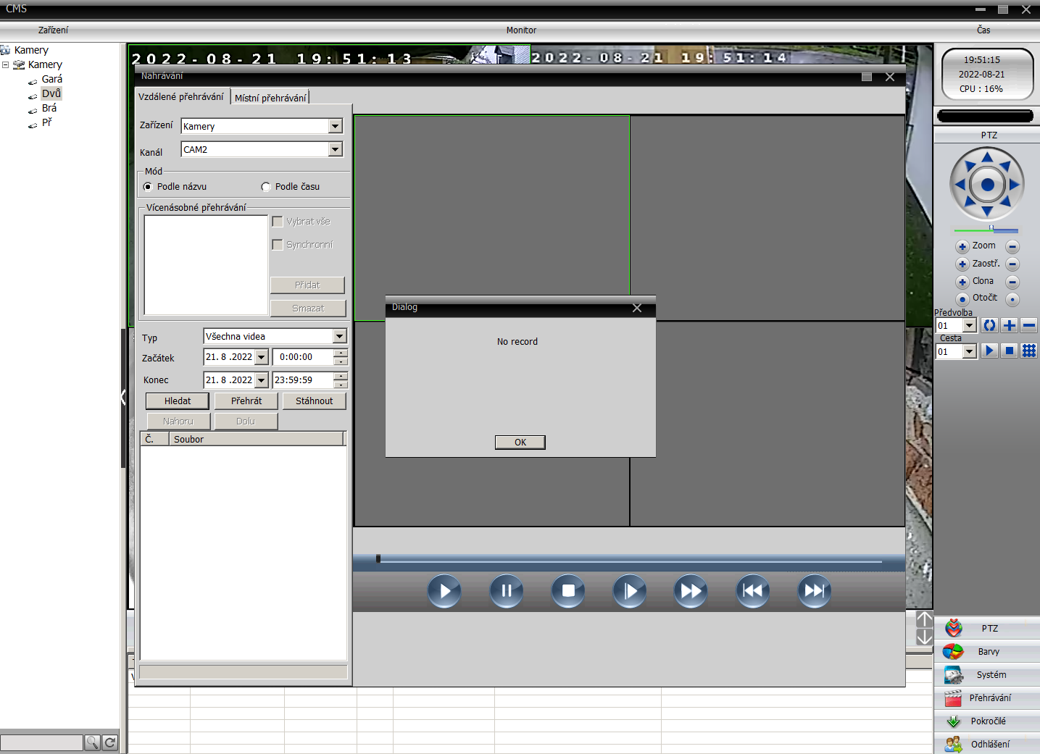Switch to the Vzdálené přehrávání tab
1040x754 pixels.
[181, 96]
